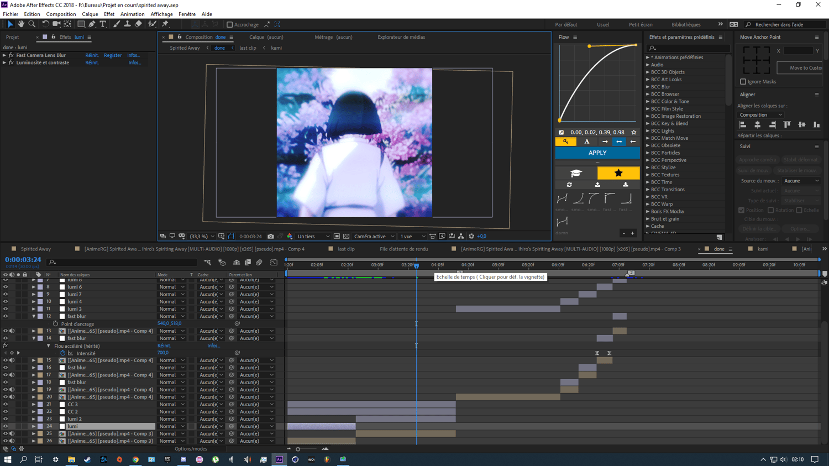Select the Hand tool
The image size is (829, 466).
(21, 24)
